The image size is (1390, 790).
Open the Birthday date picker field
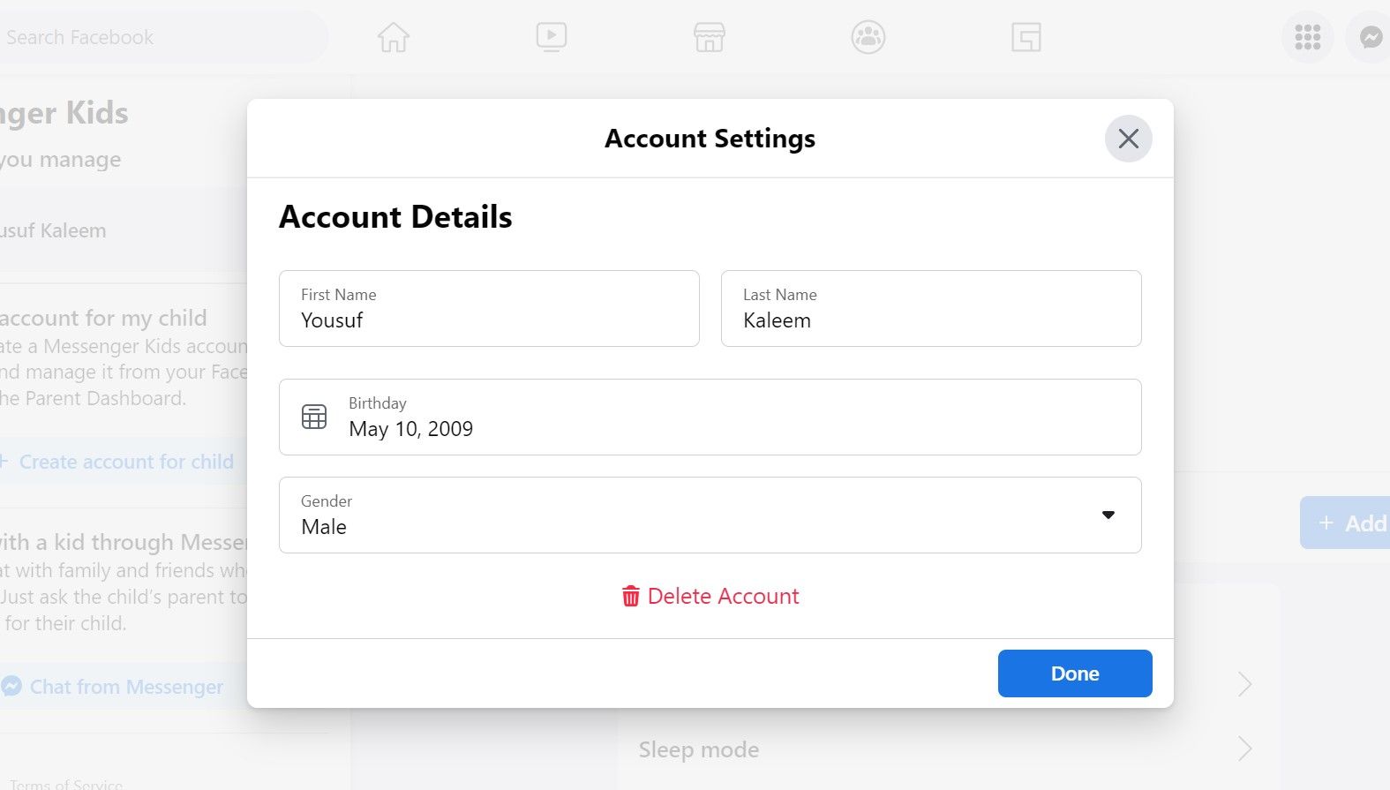710,418
